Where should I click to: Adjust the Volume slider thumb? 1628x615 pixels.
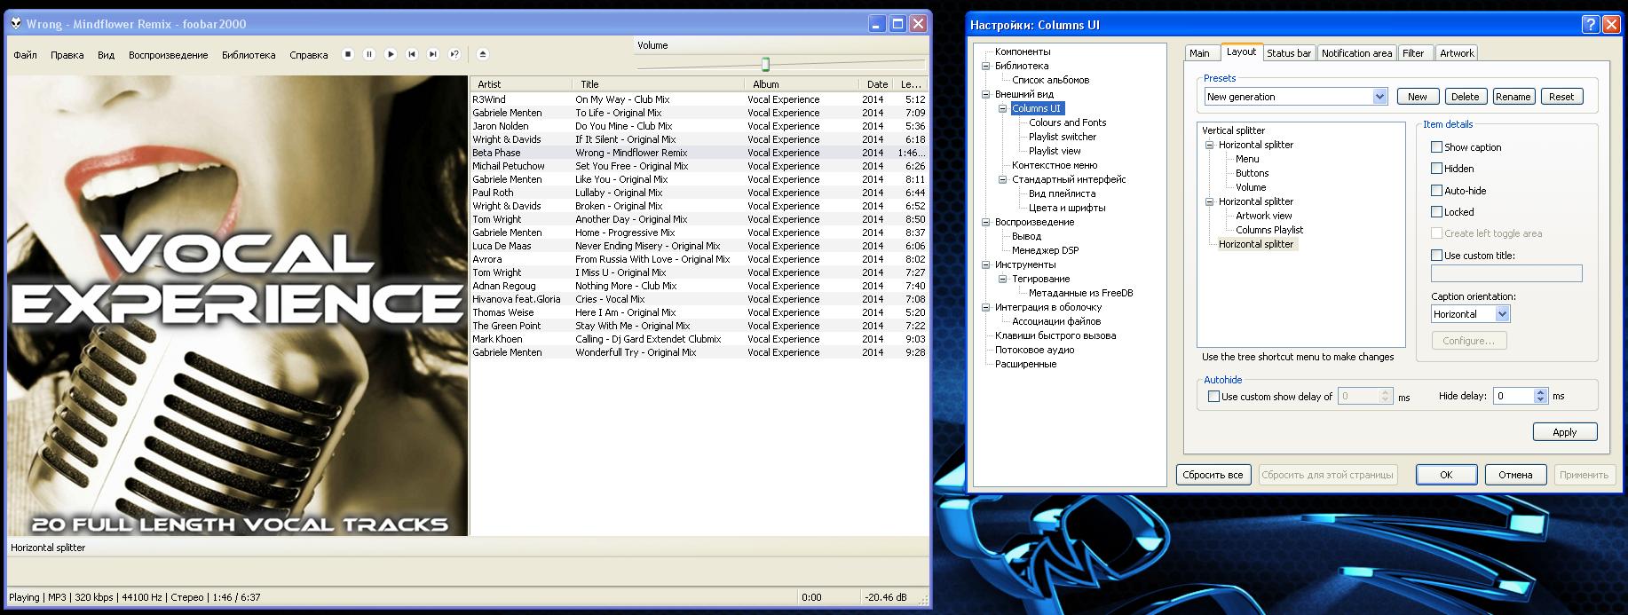tap(765, 64)
